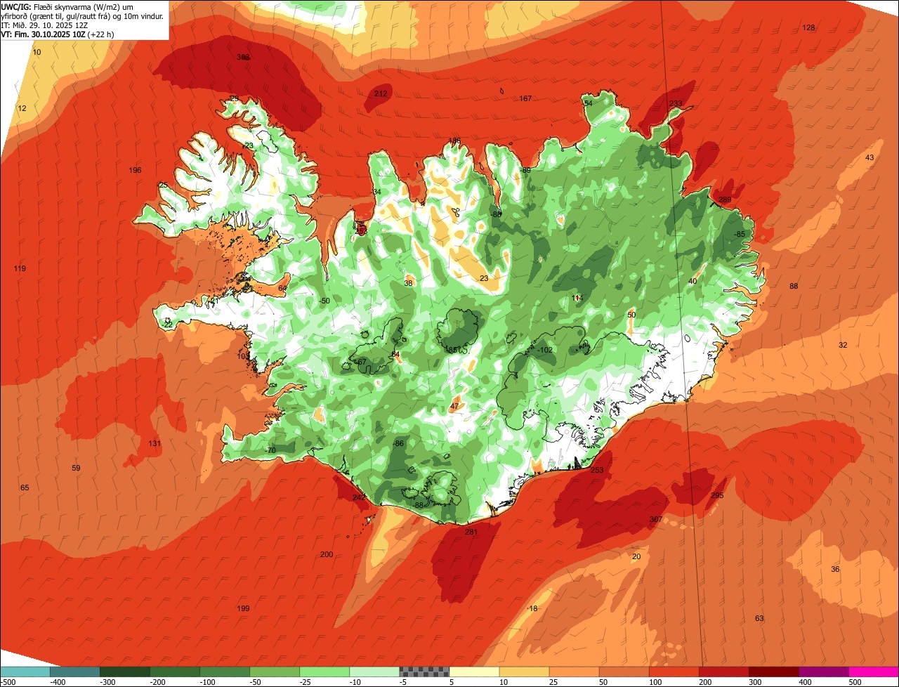
Task: Click the value 128 in the top corner
Action: [808, 28]
